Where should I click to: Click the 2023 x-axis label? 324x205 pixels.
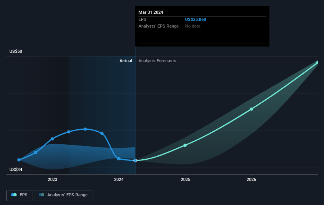52,179
